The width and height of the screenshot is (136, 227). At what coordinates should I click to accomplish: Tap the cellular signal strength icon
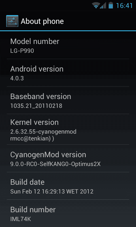(103, 5)
